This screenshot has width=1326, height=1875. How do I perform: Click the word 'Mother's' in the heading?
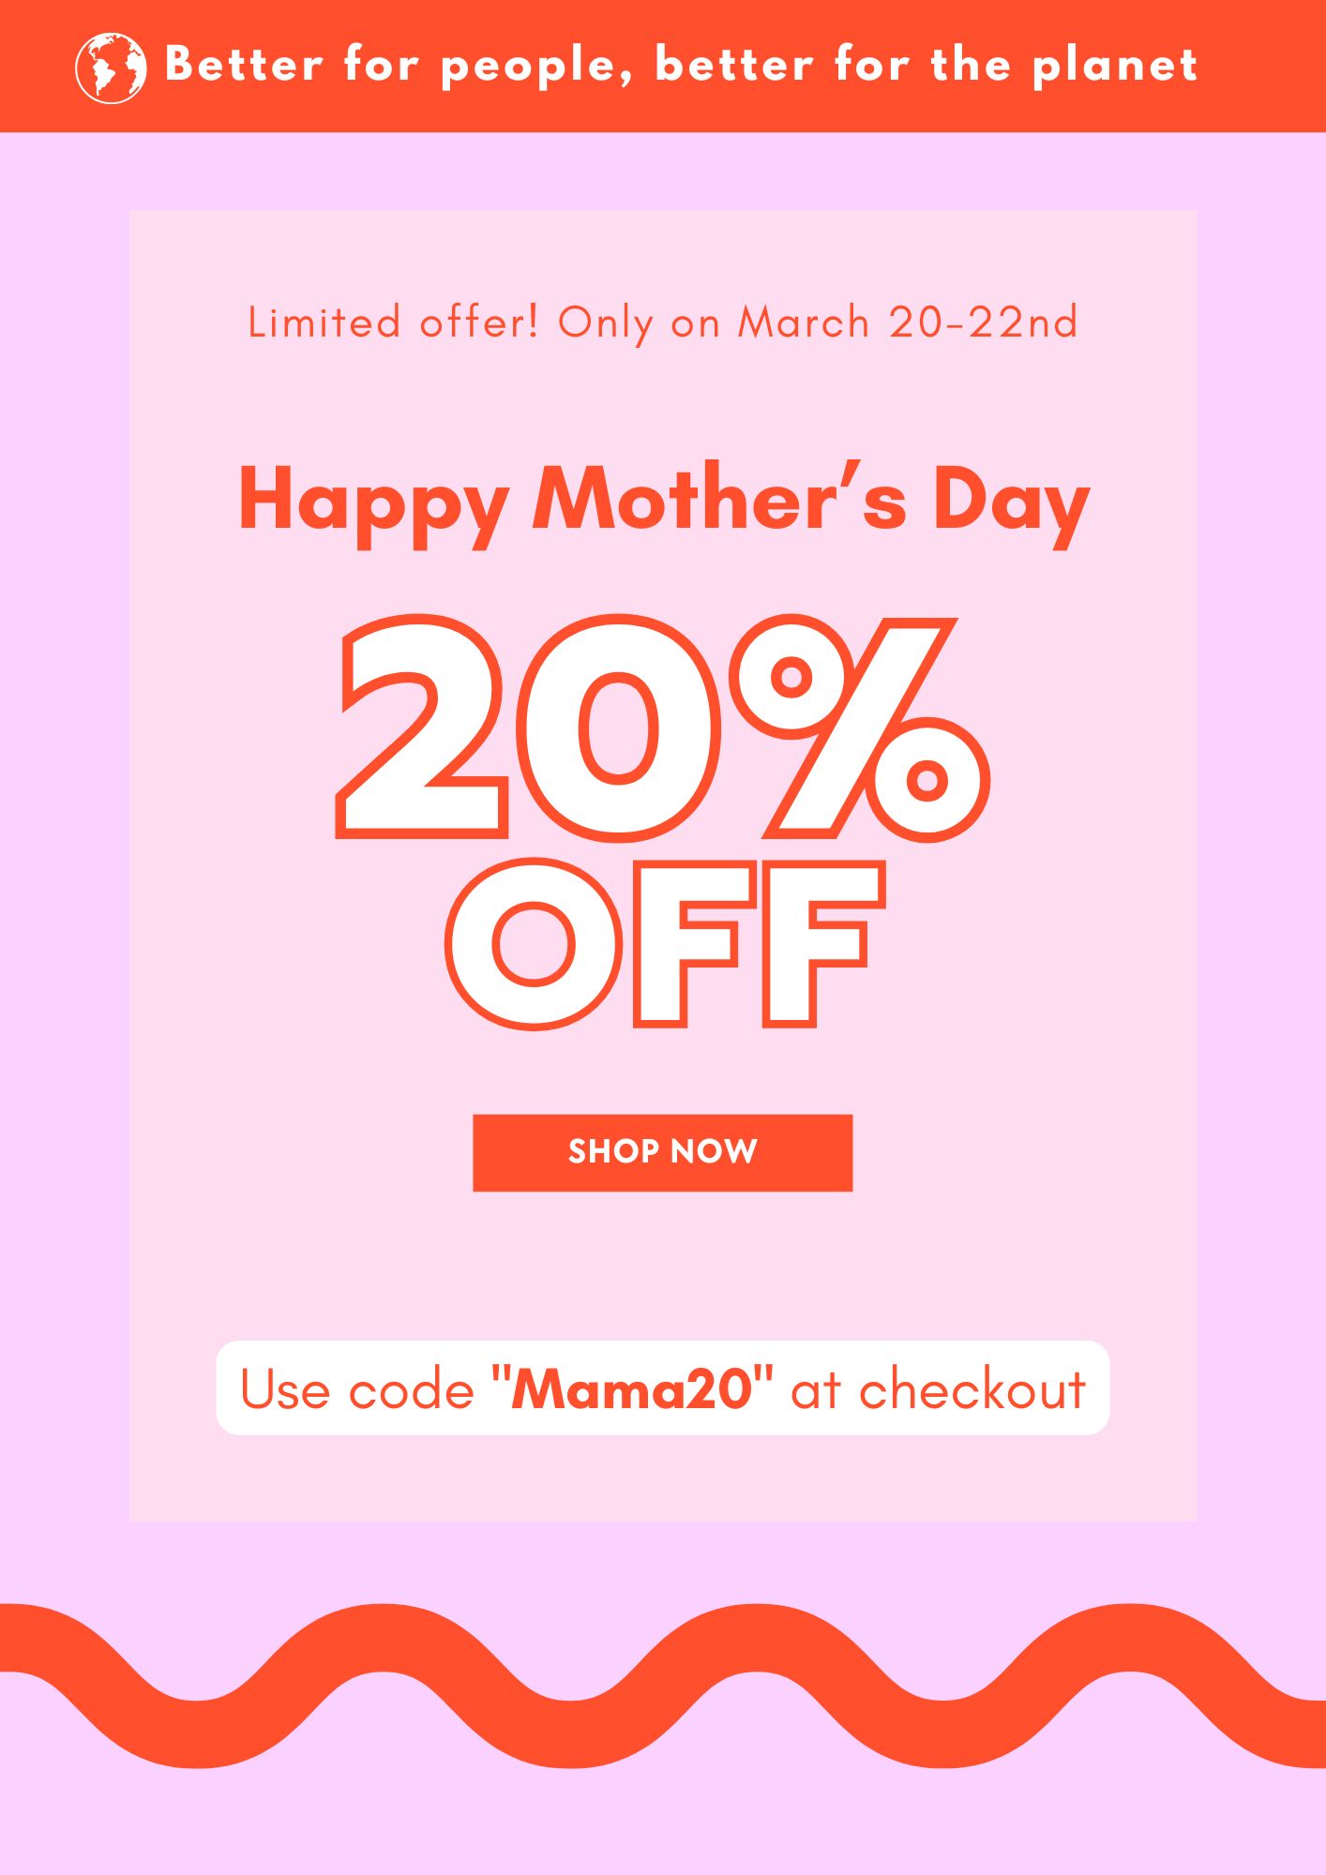coord(719,497)
